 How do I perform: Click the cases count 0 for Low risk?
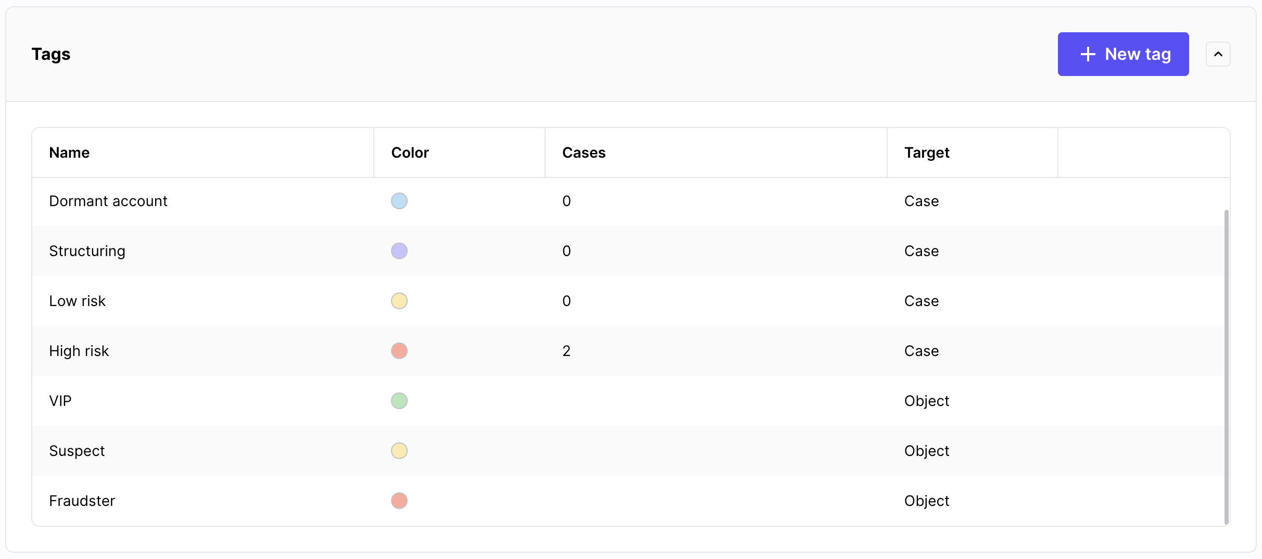click(x=566, y=301)
